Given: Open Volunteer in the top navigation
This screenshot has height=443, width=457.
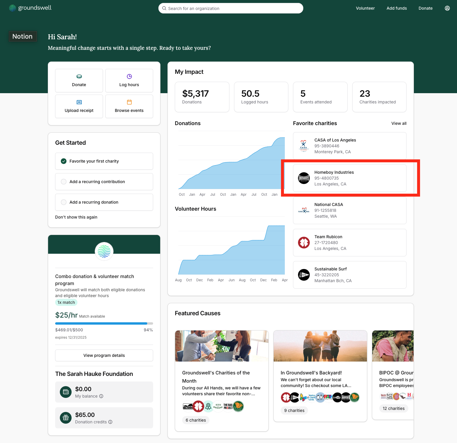Looking at the screenshot, I should (365, 8).
